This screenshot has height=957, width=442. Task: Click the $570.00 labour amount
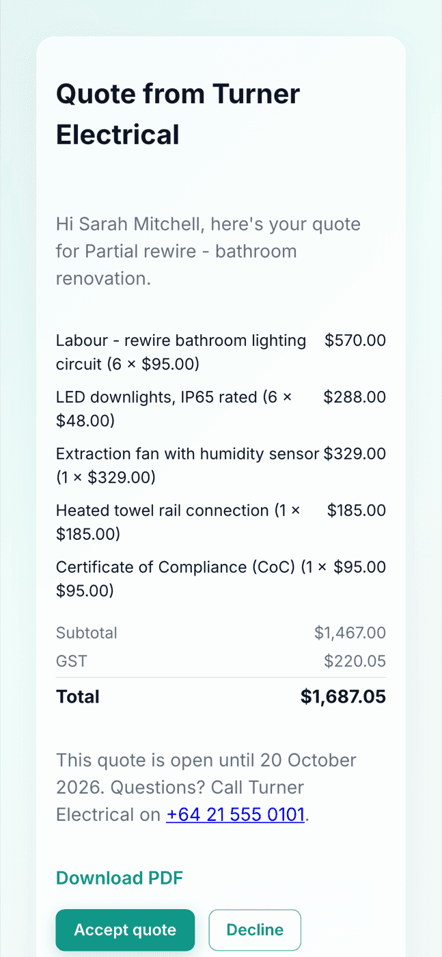coord(355,340)
